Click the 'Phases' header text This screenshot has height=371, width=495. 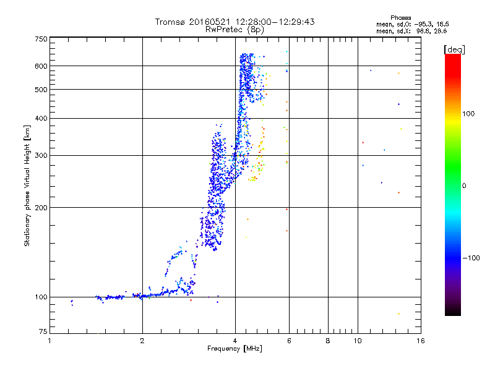(400, 18)
